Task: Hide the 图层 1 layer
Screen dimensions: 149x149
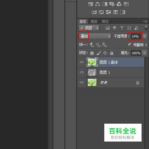Action: 82,72
